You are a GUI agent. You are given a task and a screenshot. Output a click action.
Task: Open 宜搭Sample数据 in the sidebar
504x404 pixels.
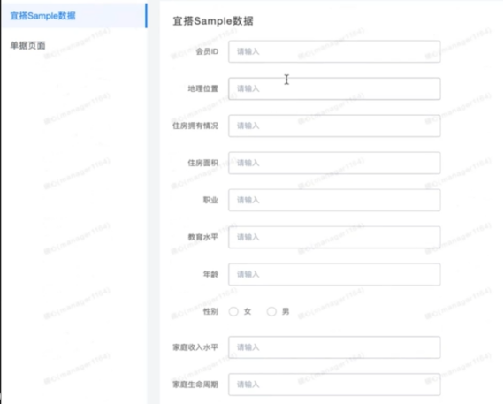74,16
